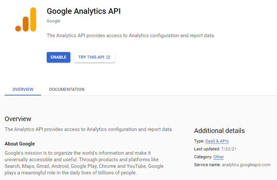Follow the Other category link
The height and width of the screenshot is (180, 277).
218,157
